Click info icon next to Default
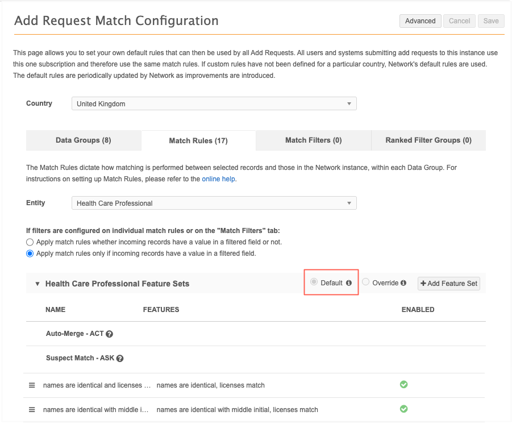 [x=349, y=283]
